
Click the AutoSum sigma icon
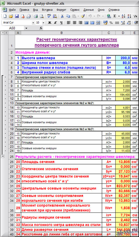click(115, 16)
